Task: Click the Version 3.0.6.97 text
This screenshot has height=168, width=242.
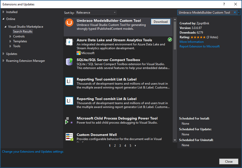Action: tap(191, 28)
